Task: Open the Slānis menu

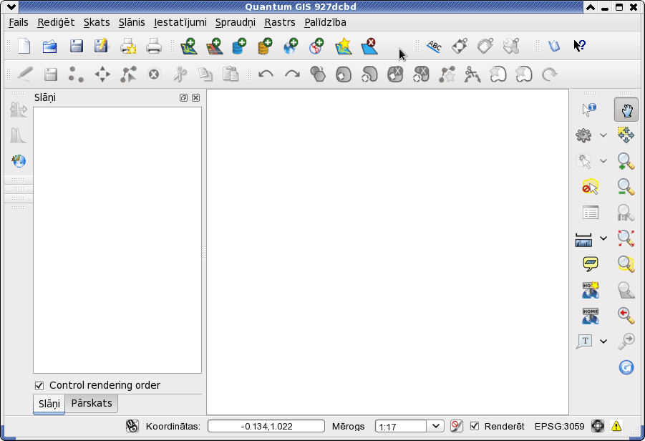Action: 132,22
